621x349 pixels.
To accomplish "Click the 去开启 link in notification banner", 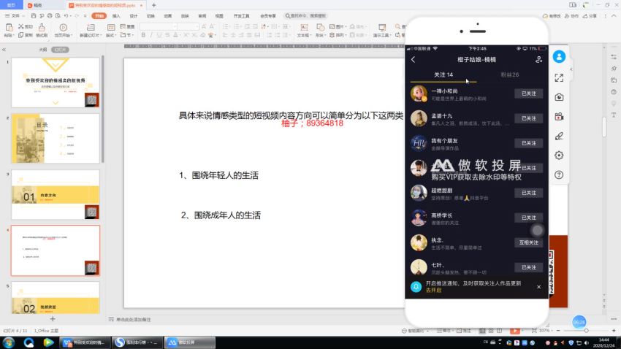I will (433, 290).
